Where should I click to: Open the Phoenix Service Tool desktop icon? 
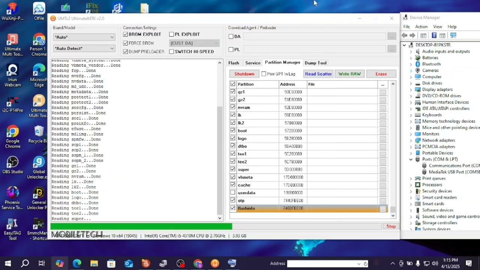pyautogui.click(x=12, y=198)
